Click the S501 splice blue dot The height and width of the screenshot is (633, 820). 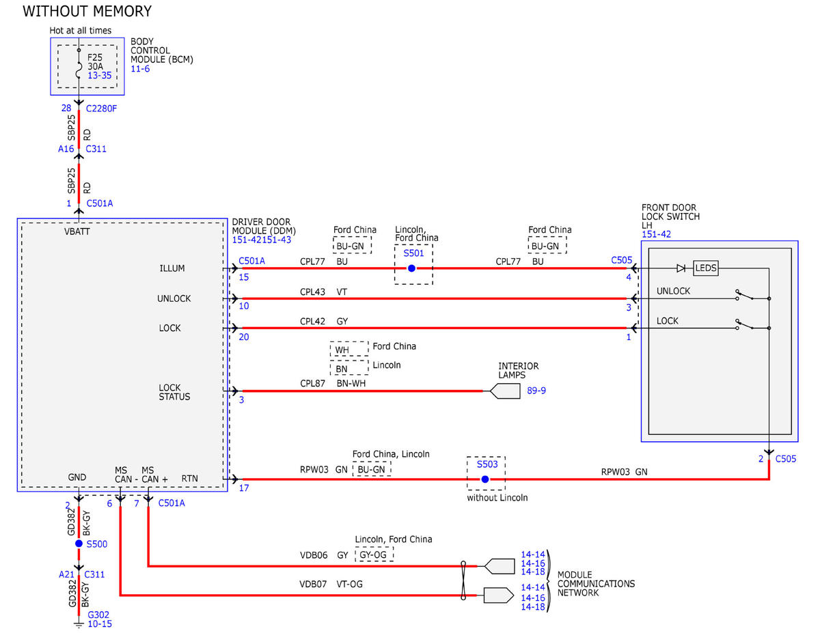[x=411, y=268]
